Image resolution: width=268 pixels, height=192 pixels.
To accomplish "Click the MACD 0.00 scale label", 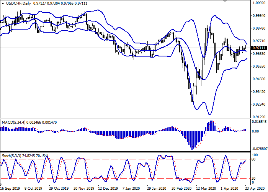I will [x=255, y=131].
